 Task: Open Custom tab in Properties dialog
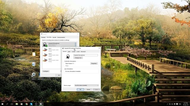(x=73, y=52)
